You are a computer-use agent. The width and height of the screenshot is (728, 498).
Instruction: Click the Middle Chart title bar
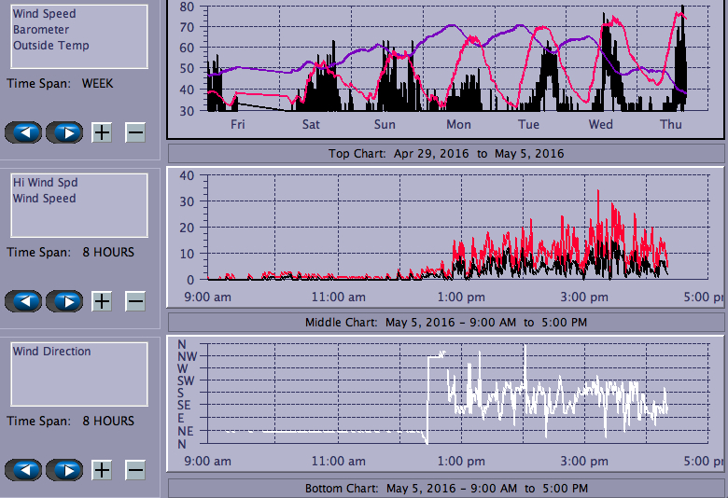point(446,323)
